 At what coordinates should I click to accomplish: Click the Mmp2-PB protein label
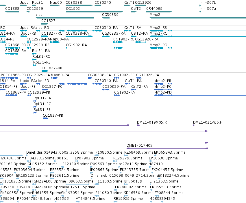click(x=163, y=81)
